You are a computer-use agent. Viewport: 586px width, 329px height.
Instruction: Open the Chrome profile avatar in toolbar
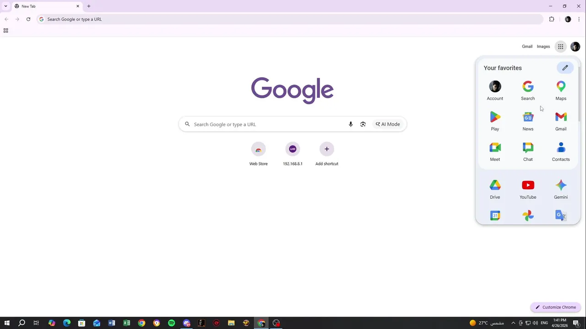pyautogui.click(x=568, y=19)
